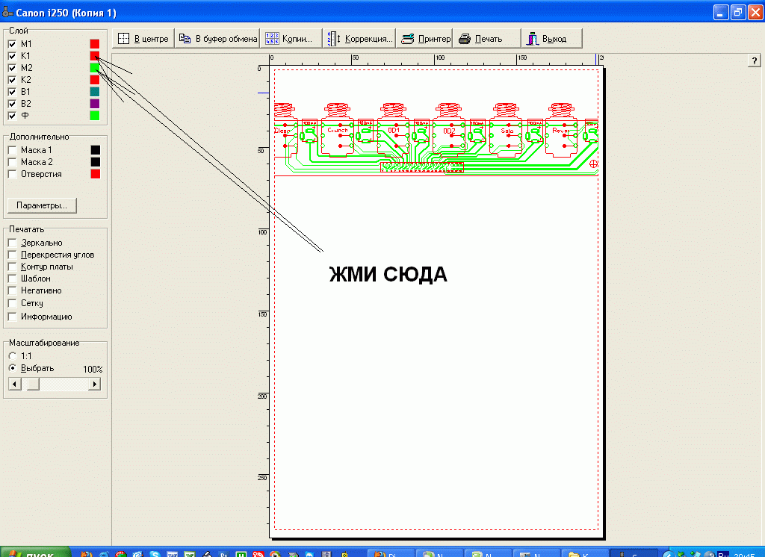This screenshot has width=765, height=557.
Task: Change the Маска 2 black color swatch
Action: (x=96, y=162)
